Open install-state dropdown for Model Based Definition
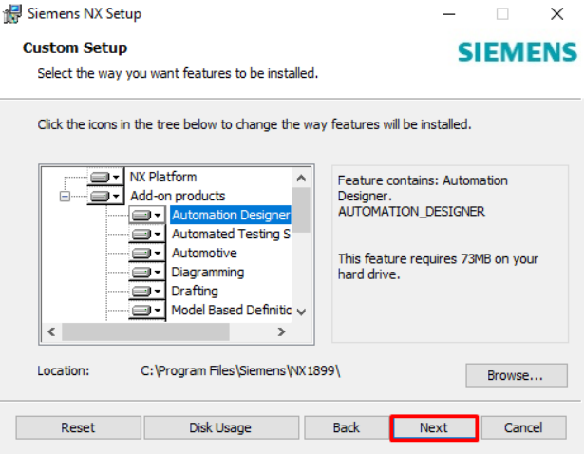 [147, 311]
